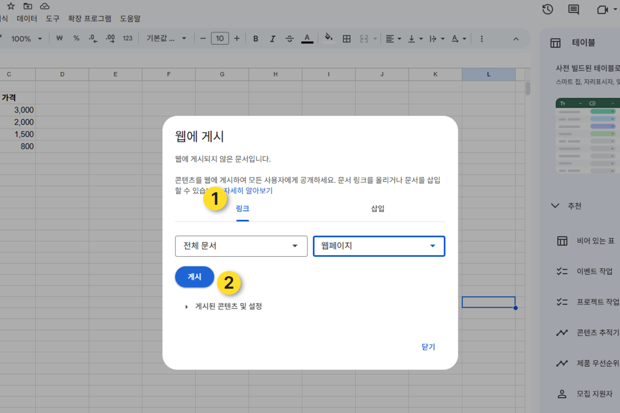Viewport: 620px width, 413px height.
Task: Apply strikethrough formatting
Action: click(x=289, y=39)
